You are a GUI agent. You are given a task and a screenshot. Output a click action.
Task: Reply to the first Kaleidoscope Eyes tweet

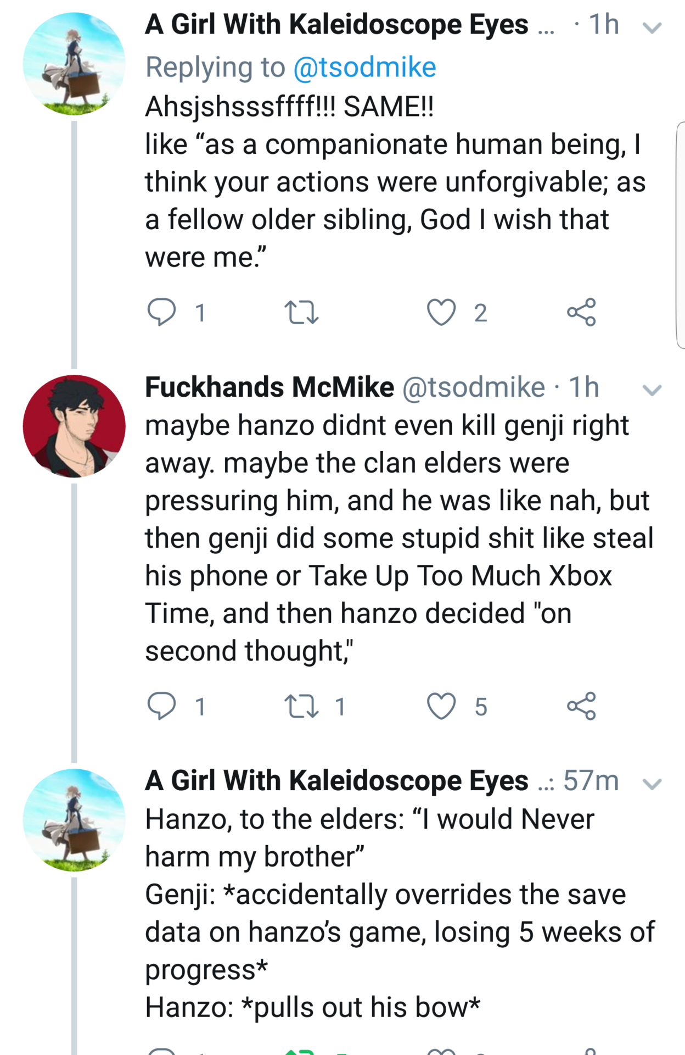(x=162, y=312)
